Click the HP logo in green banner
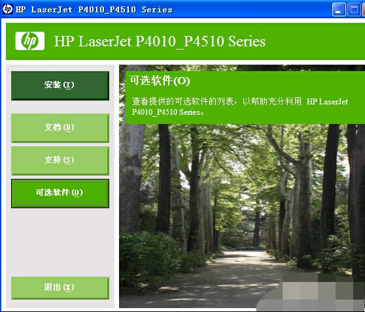Screen dimensions: 365x312 click(x=30, y=41)
